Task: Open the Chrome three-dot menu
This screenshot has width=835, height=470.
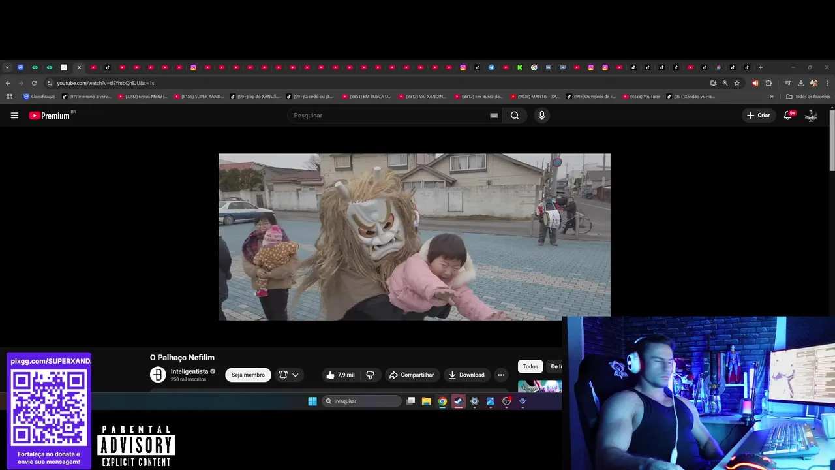Action: click(827, 83)
